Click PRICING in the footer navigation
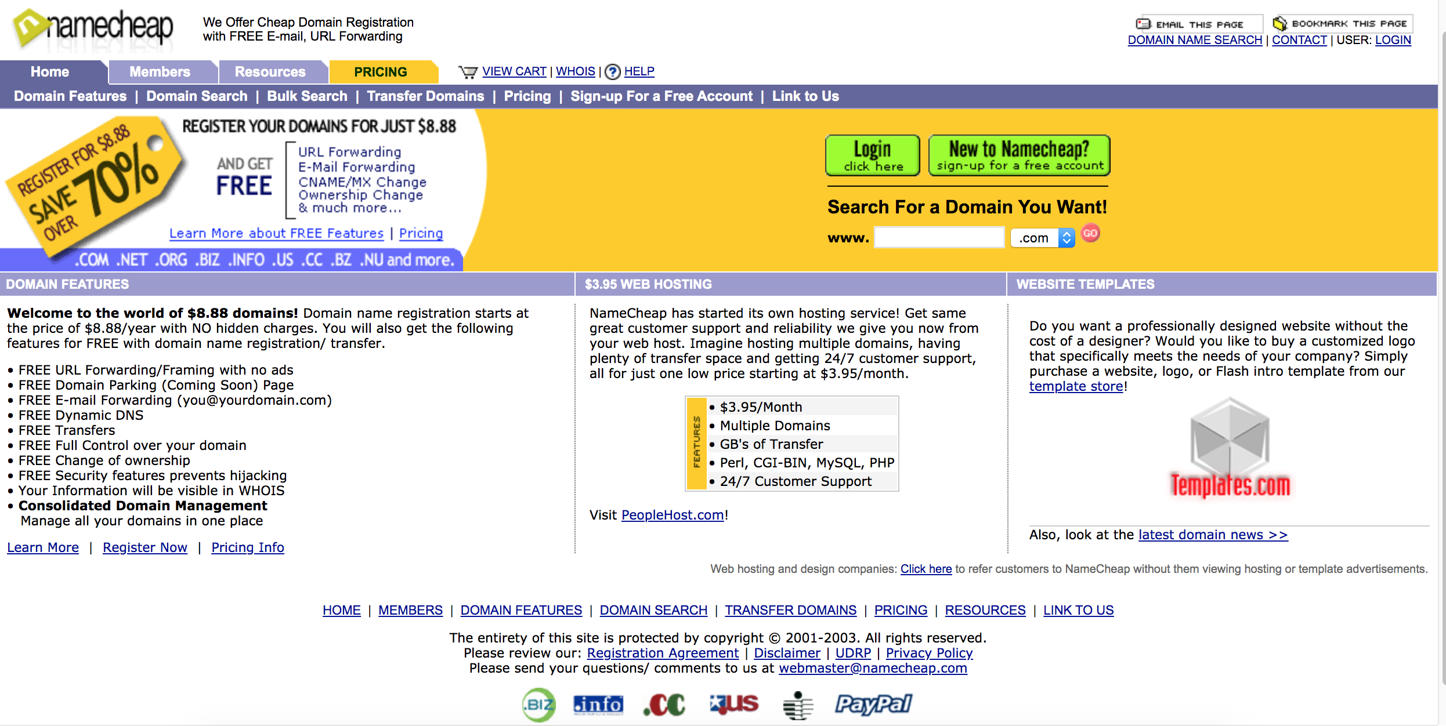This screenshot has height=726, width=1446. point(901,610)
